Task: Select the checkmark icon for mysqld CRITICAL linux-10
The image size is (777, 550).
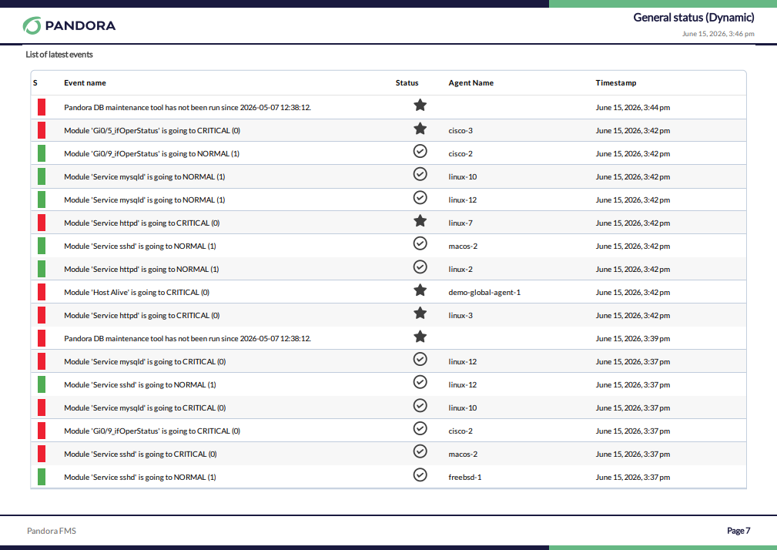Action: point(420,406)
